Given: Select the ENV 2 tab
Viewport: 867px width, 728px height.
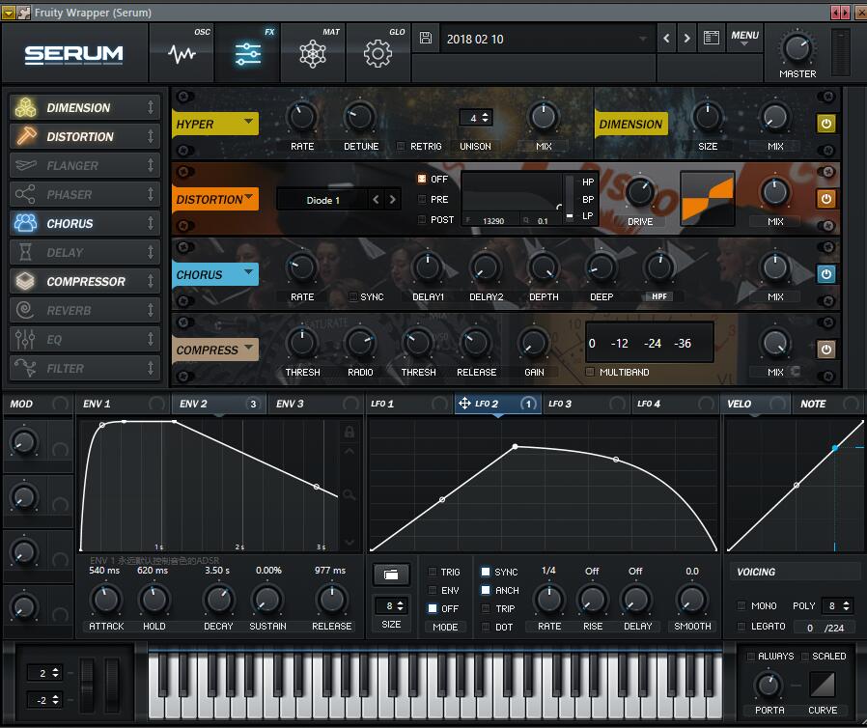Looking at the screenshot, I should (219, 404).
